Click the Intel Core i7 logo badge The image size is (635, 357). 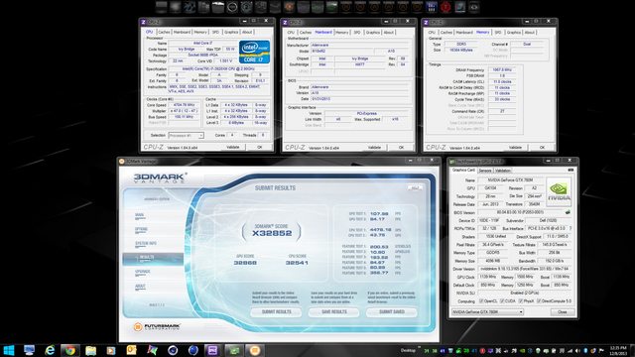click(254, 52)
